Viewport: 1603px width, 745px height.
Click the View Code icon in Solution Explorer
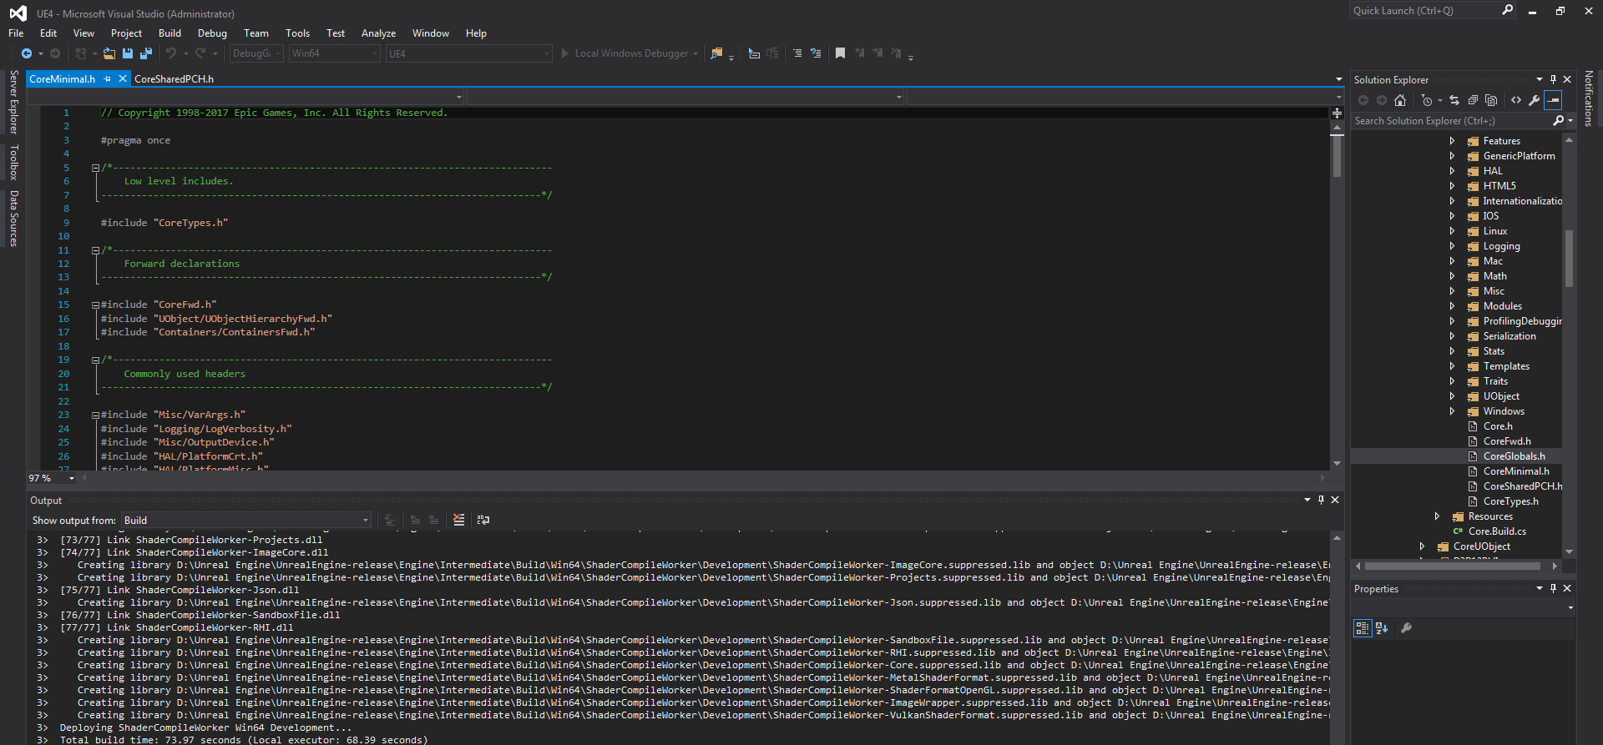coord(1516,100)
